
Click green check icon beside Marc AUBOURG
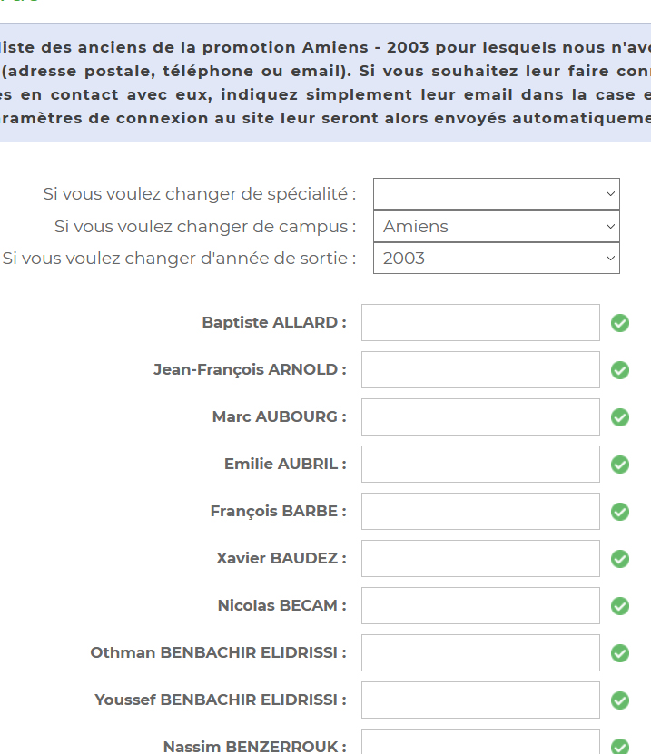[620, 417]
